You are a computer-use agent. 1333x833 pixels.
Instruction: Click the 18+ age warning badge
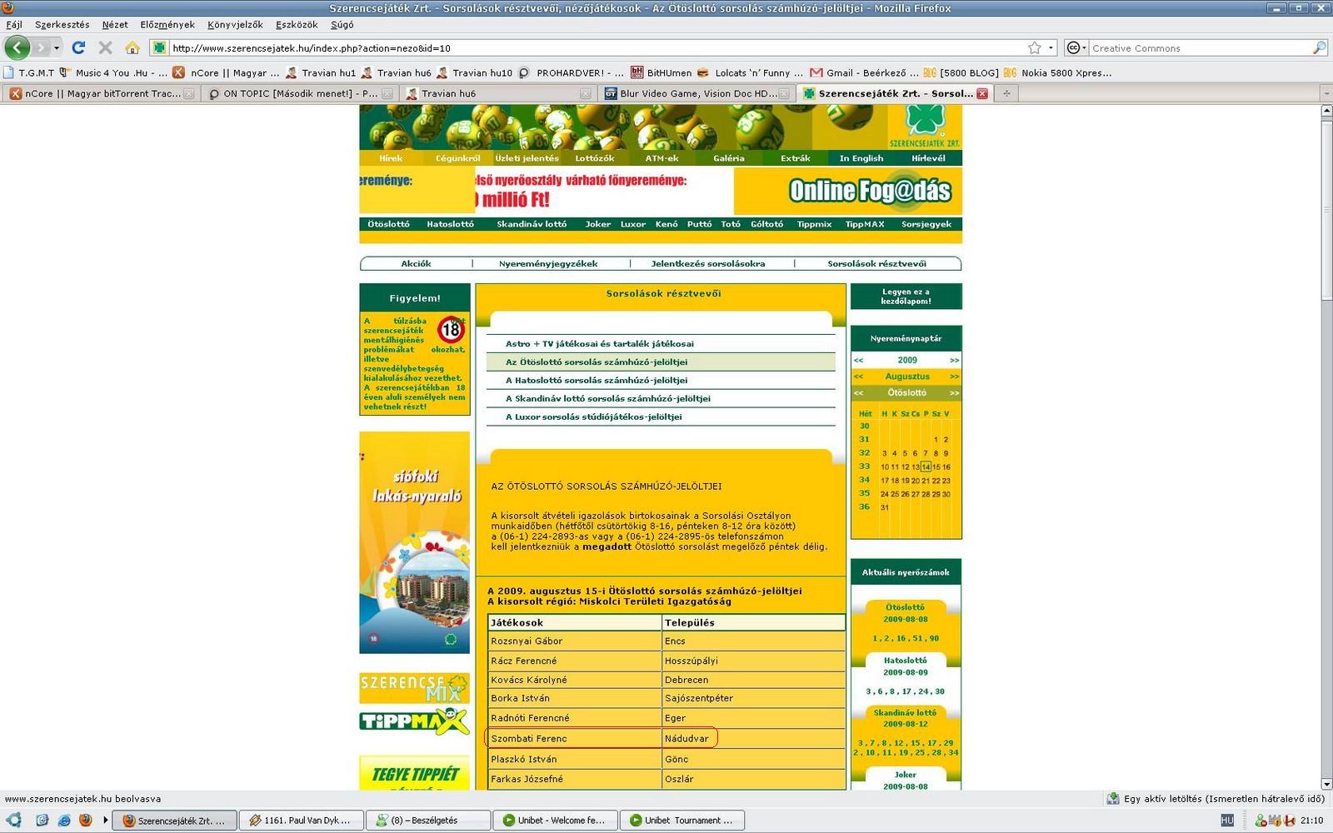(x=452, y=330)
